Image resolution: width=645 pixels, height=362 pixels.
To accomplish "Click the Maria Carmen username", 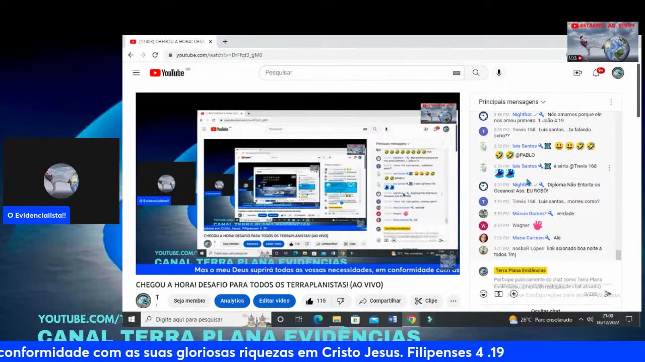I will pyautogui.click(x=528, y=238).
